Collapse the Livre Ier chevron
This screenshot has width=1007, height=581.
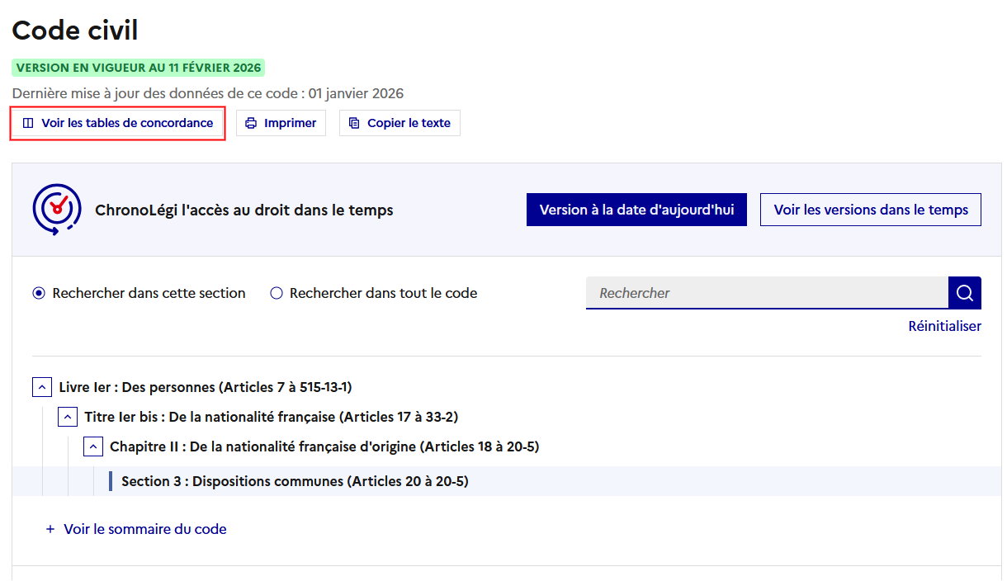coord(42,387)
